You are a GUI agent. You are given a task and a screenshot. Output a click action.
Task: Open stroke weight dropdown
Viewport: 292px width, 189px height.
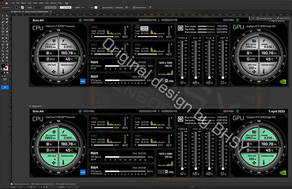click(x=42, y=7)
